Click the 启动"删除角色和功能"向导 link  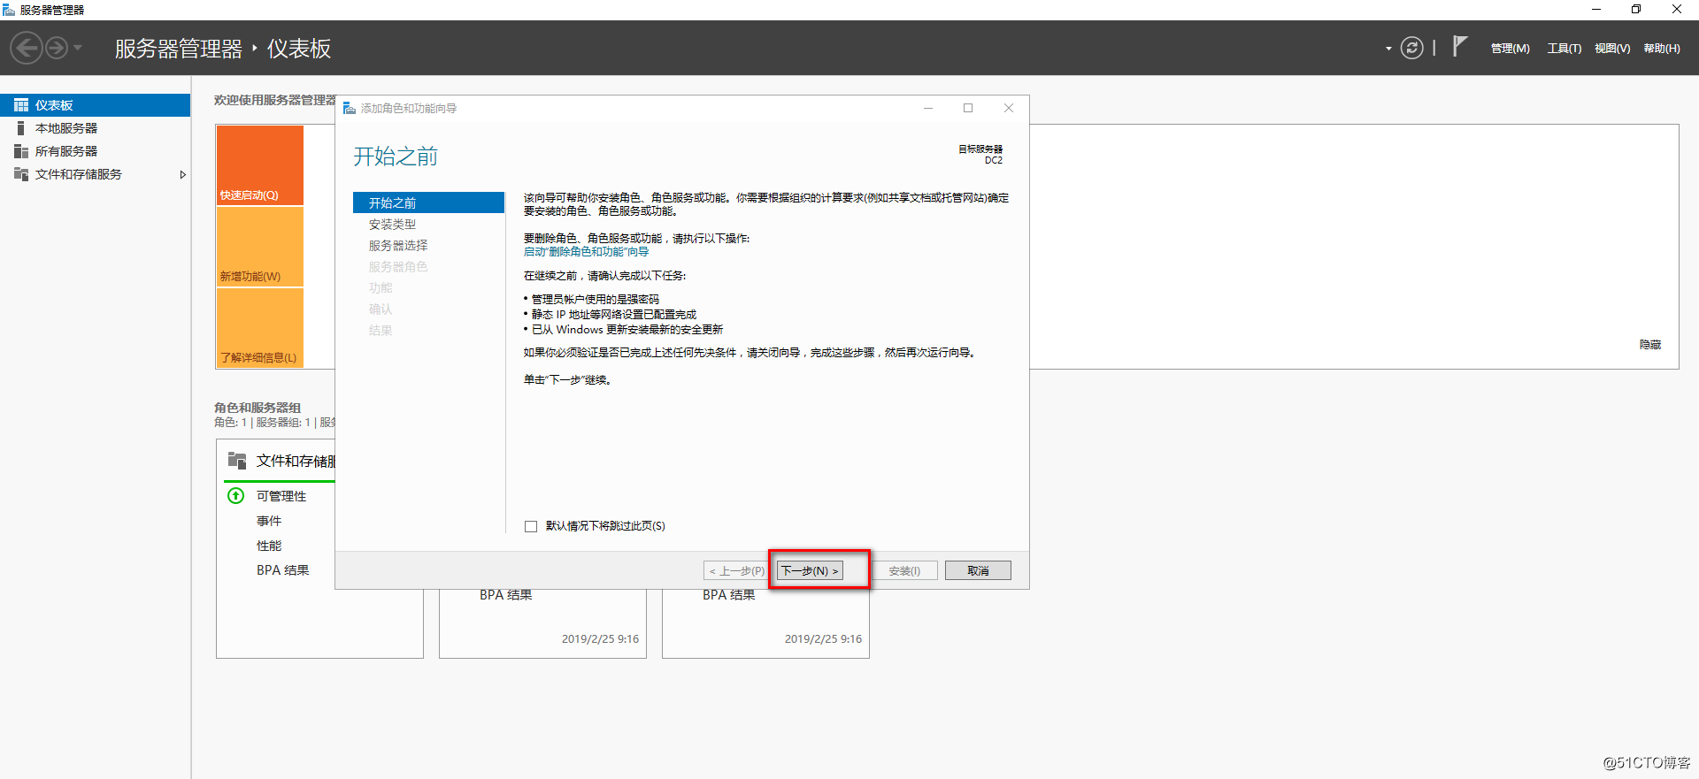pyautogui.click(x=586, y=252)
